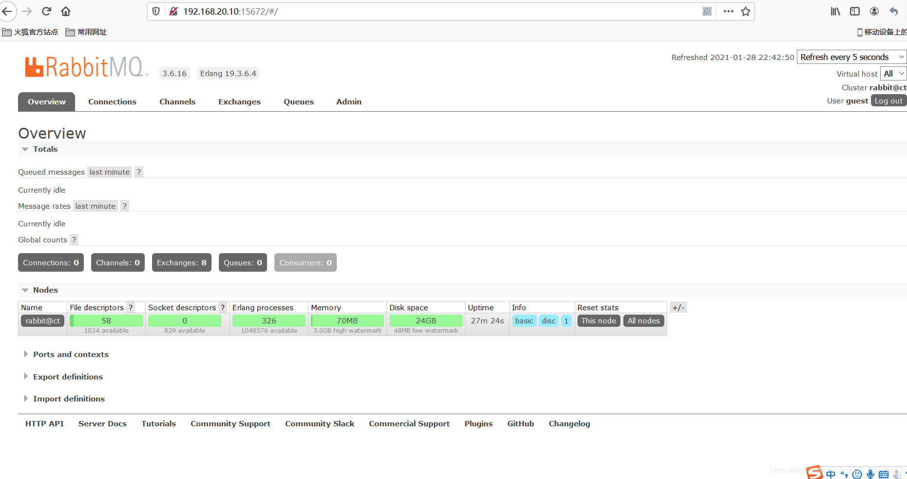Image resolution: width=907 pixels, height=479 pixels.
Task: Click the File descriptors 58 usage bar
Action: click(x=106, y=320)
